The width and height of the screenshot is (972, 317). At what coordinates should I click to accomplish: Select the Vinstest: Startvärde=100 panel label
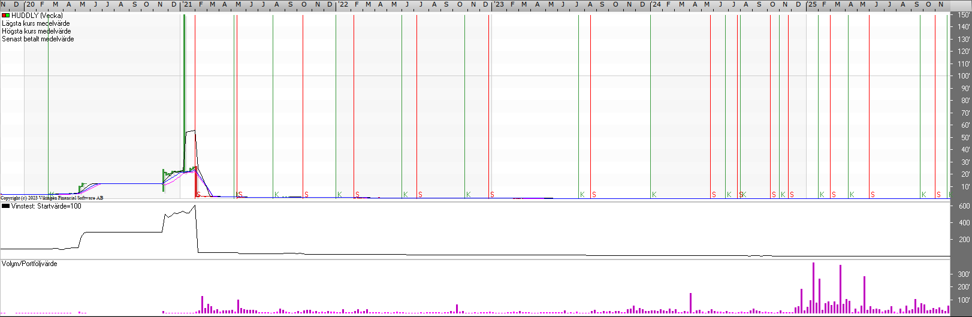(46, 206)
